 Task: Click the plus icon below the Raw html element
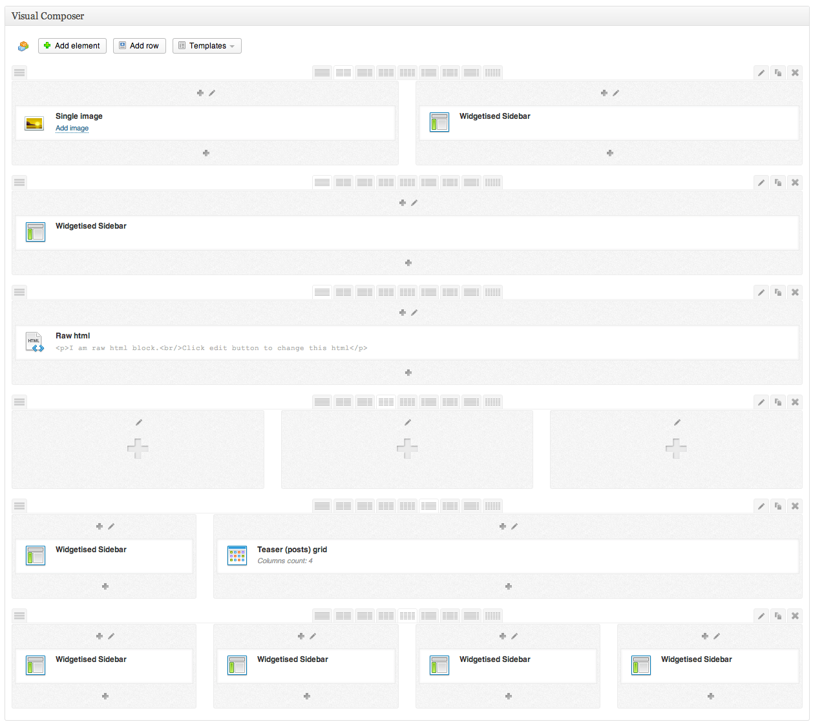[408, 373]
